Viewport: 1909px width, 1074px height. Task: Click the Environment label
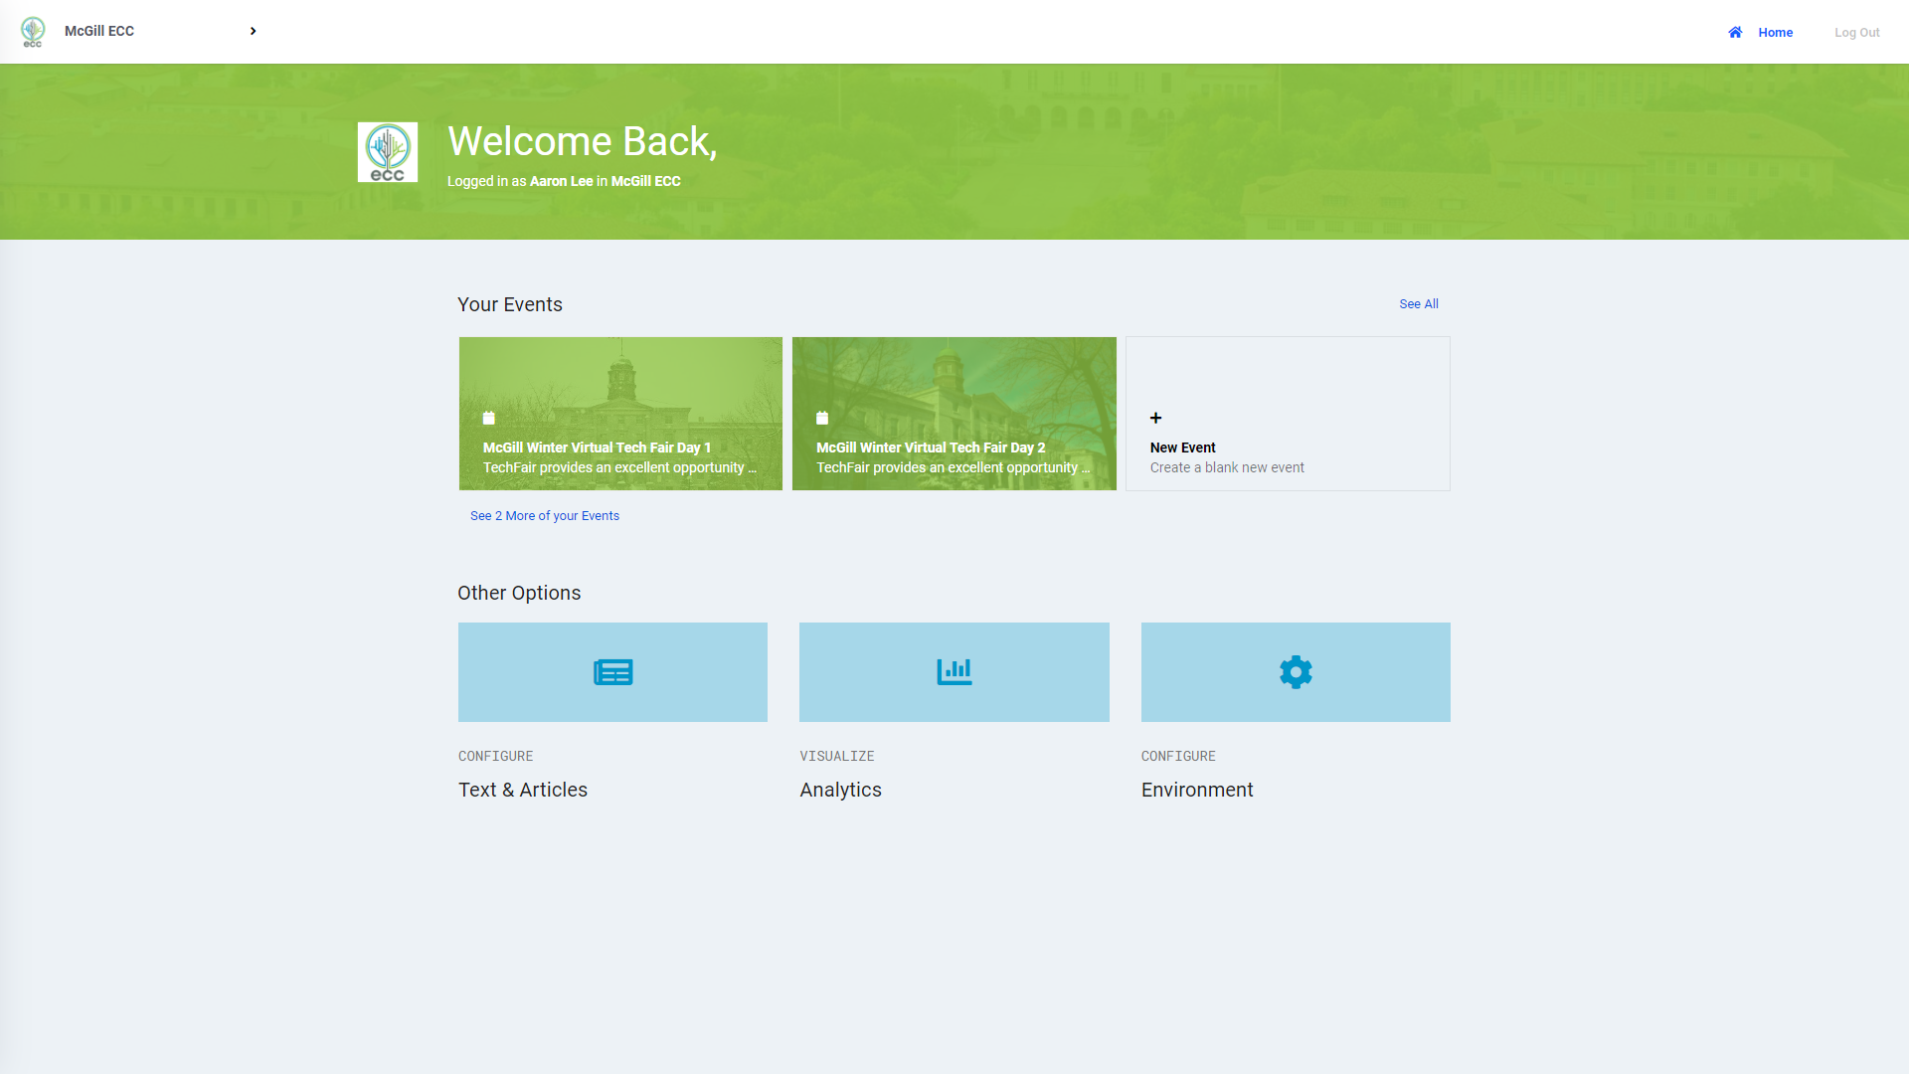pyautogui.click(x=1197, y=790)
